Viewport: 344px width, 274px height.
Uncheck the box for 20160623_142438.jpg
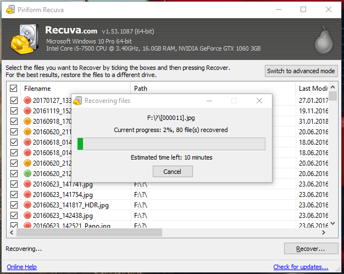pyautogui.click(x=14, y=216)
